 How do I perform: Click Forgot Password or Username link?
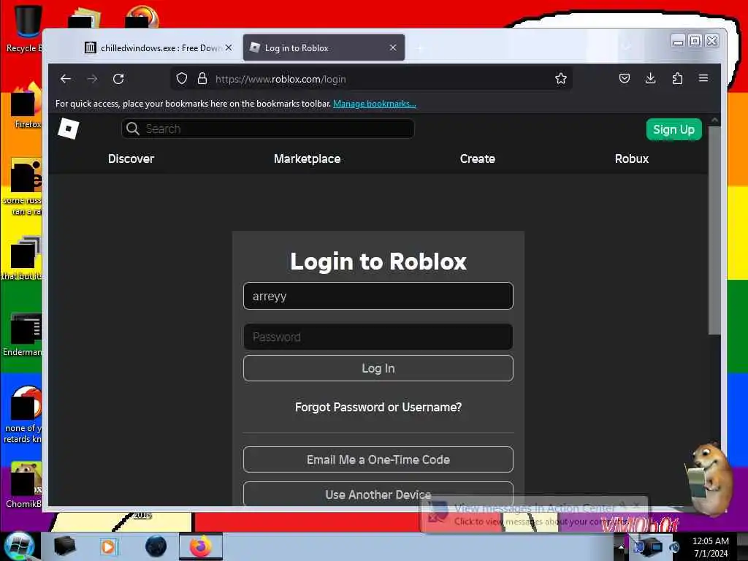pos(378,408)
